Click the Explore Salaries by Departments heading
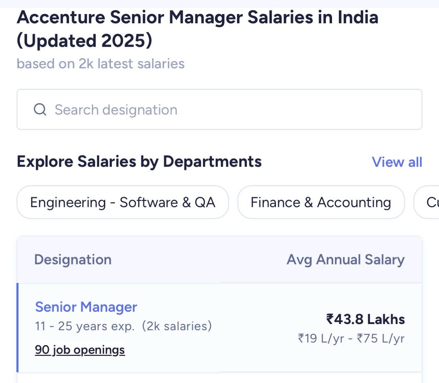Image resolution: width=439 pixels, height=383 pixels. 139,161
